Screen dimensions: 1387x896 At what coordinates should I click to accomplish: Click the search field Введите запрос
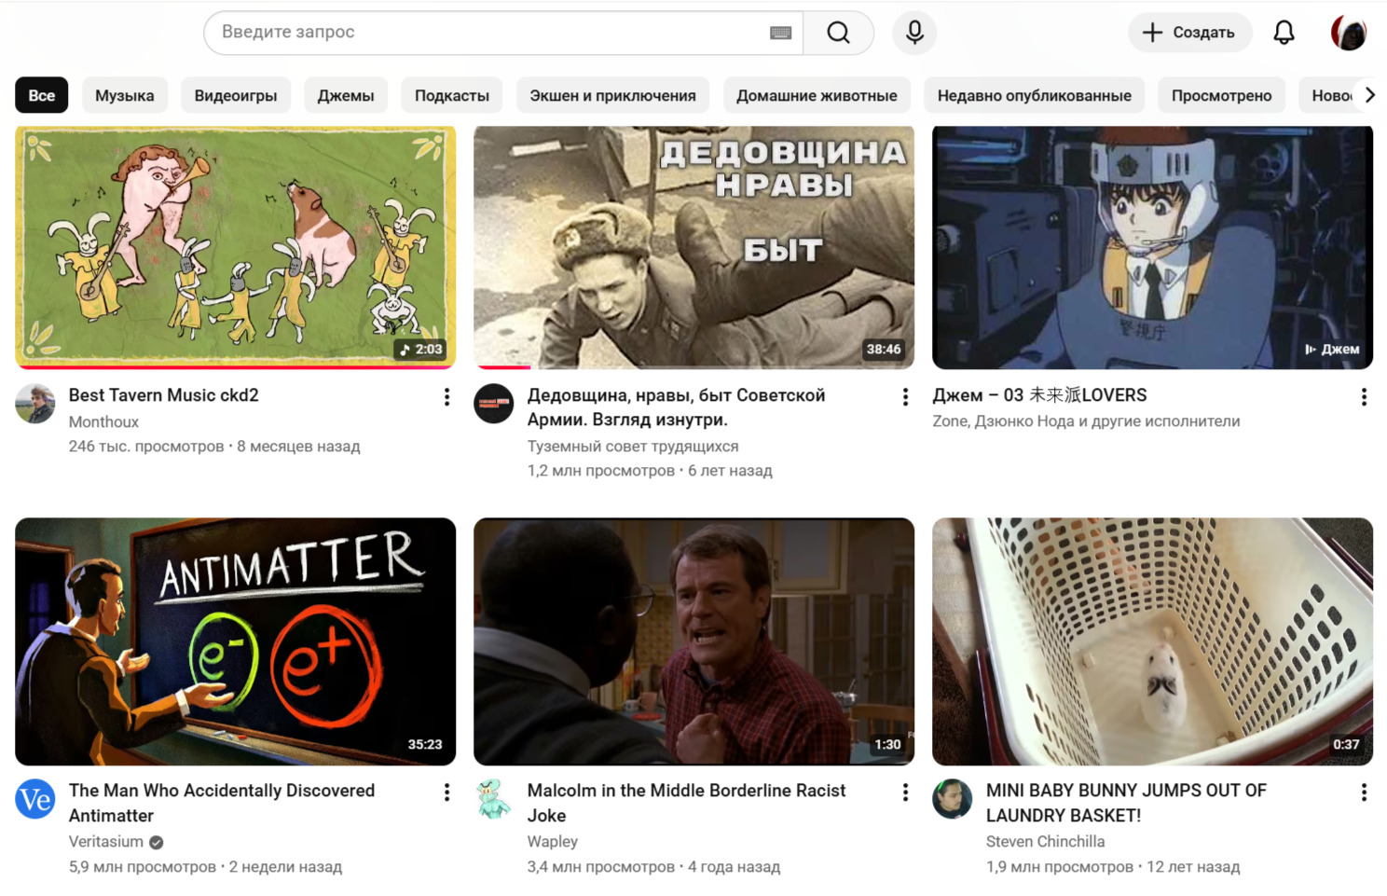point(485,33)
